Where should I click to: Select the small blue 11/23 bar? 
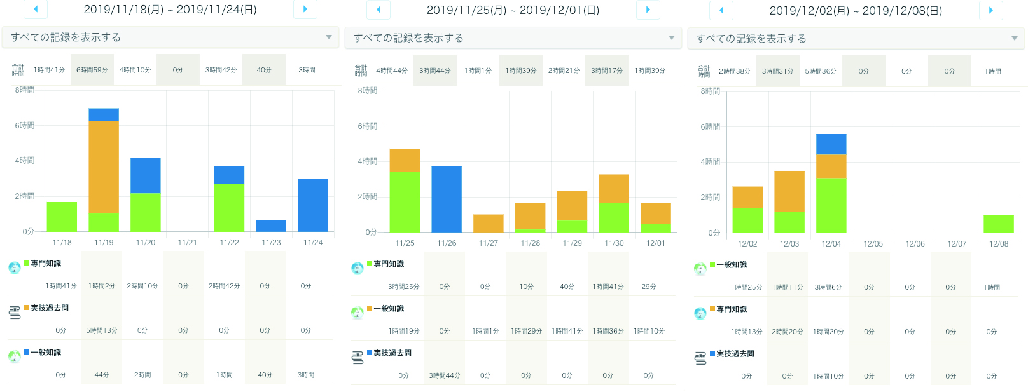(271, 226)
